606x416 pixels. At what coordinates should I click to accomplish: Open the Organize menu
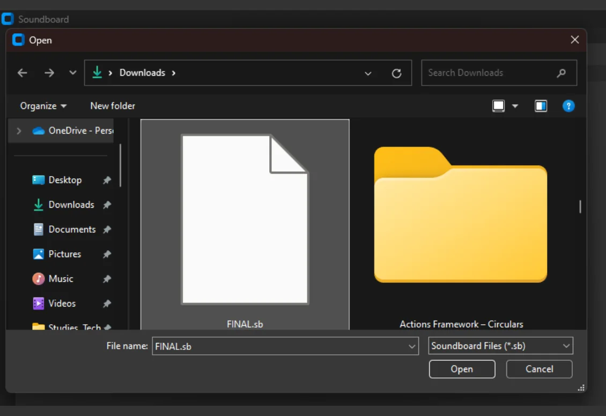tap(43, 106)
